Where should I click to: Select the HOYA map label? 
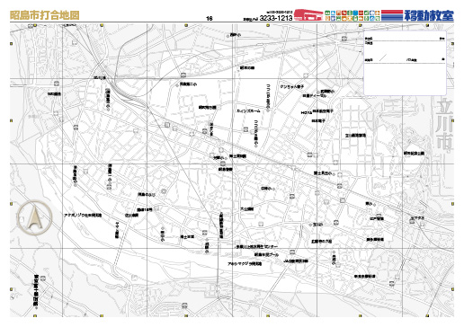tap(307, 113)
